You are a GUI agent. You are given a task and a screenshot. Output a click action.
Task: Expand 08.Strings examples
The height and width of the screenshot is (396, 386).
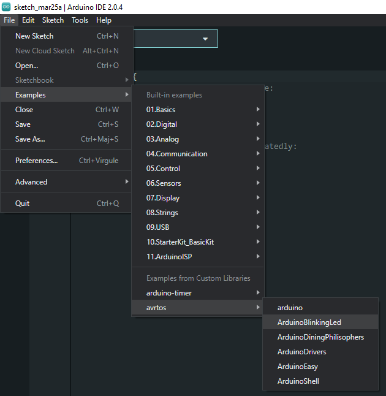point(198,213)
